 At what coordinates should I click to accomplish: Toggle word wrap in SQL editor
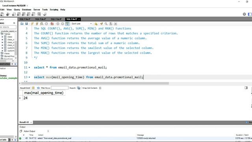115,24
